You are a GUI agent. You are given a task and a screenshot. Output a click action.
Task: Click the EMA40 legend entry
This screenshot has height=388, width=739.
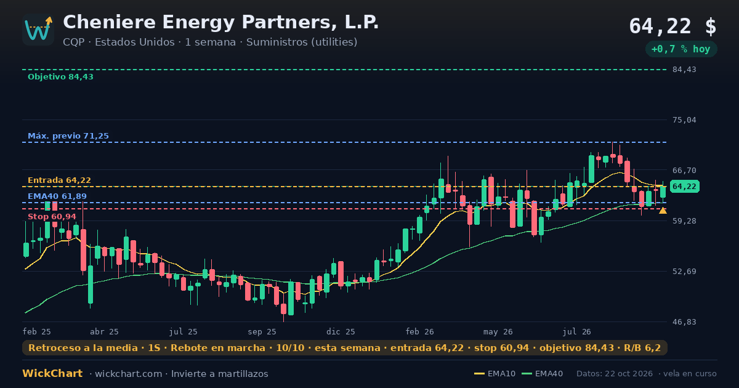(x=543, y=374)
